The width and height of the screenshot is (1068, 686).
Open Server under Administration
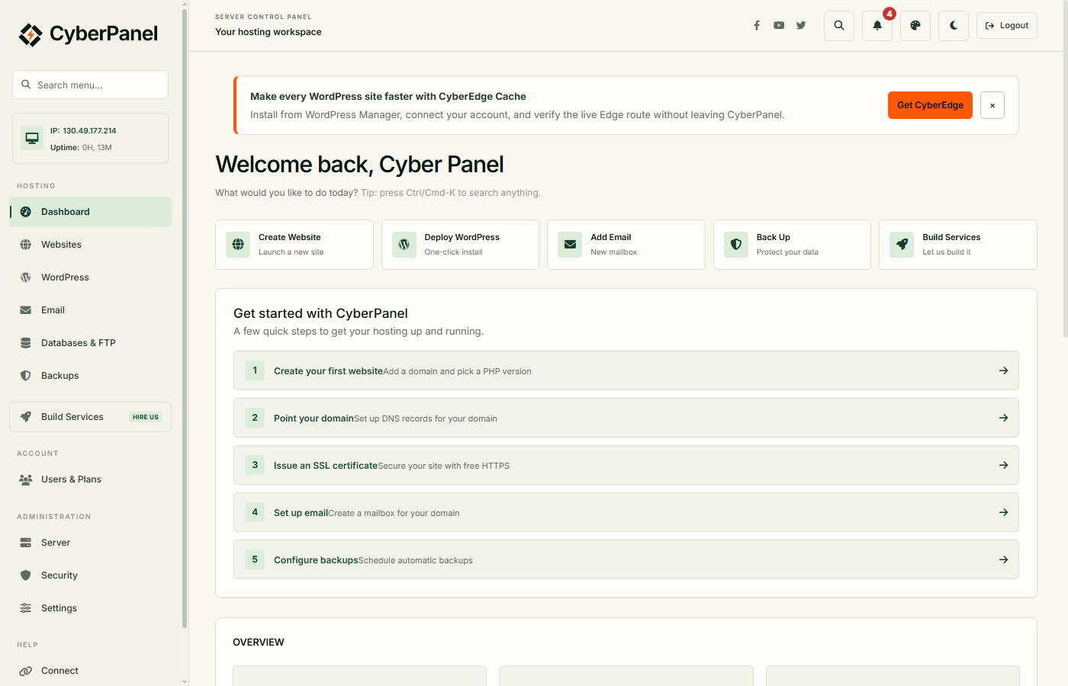coord(90,543)
